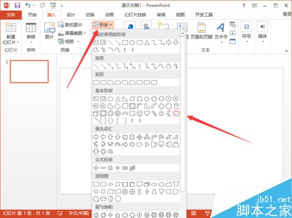This screenshot has height=218, width=292.
Task: Select the right arrow in 箭头总汇
Action: tap(96, 137)
